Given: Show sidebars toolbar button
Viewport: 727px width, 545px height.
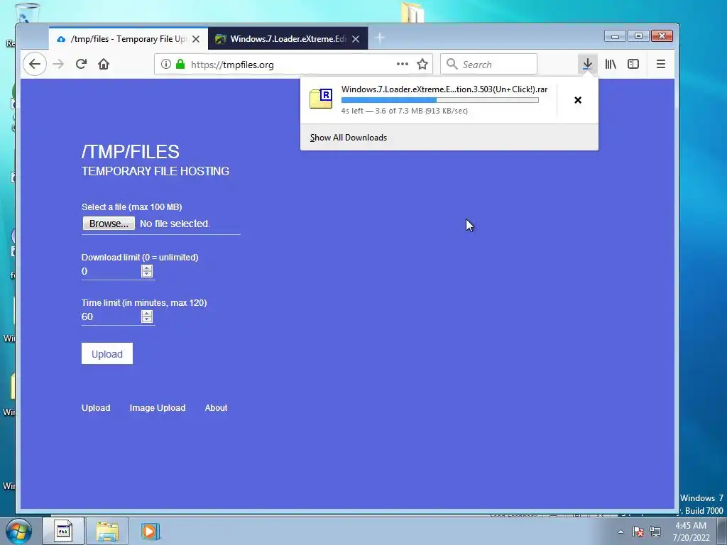Looking at the screenshot, I should pos(633,64).
